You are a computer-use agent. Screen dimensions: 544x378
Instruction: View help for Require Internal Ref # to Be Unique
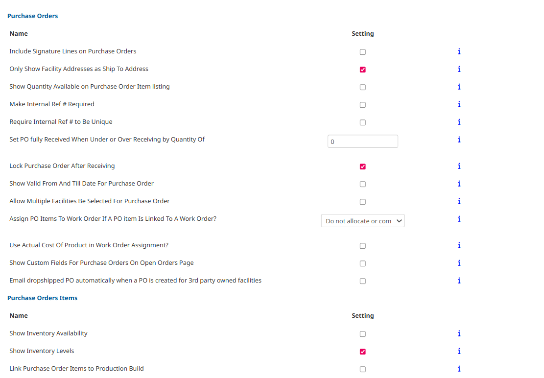[x=459, y=122]
